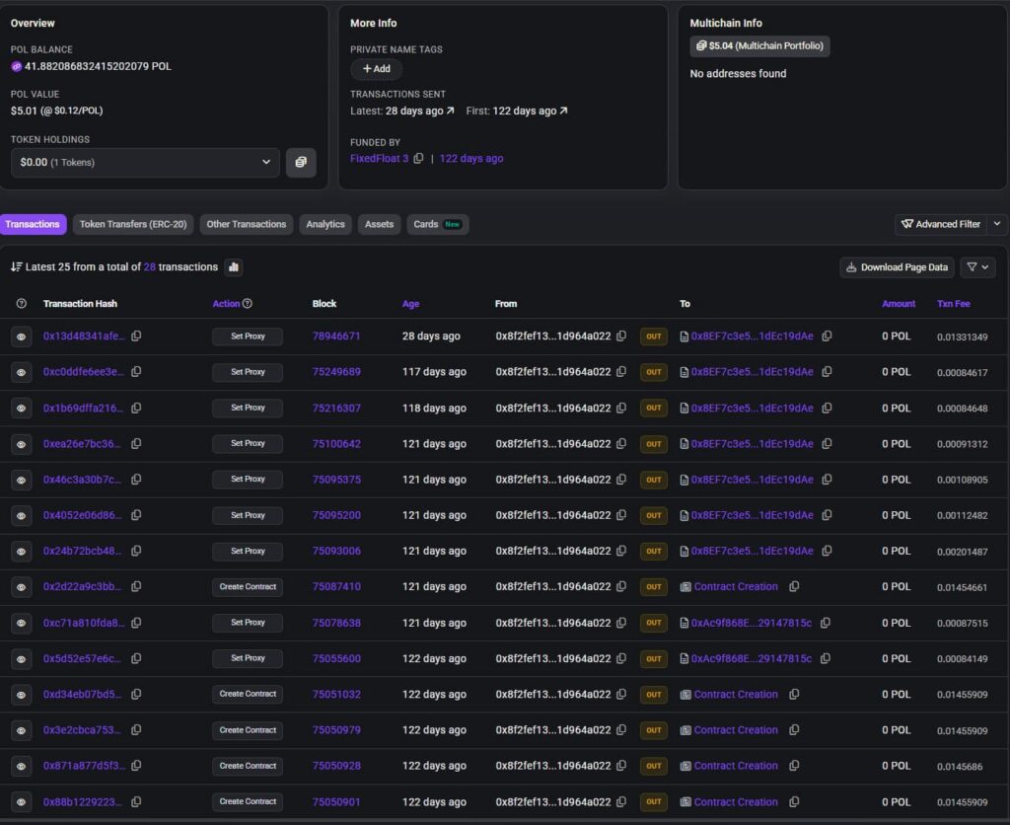The image size is (1010, 825).
Task: Open Advanced Filter dropdown arrow
Action: pyautogui.click(x=997, y=224)
